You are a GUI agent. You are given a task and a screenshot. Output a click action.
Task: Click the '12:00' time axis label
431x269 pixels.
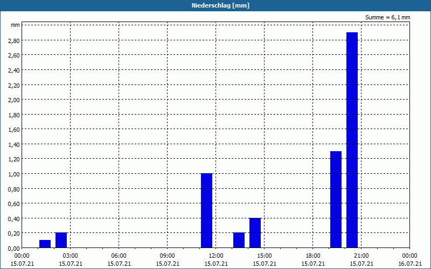pos(216,256)
